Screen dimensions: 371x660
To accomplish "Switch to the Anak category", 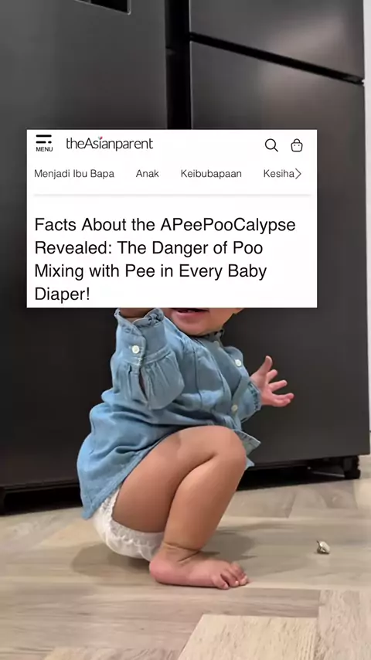I will pos(148,173).
